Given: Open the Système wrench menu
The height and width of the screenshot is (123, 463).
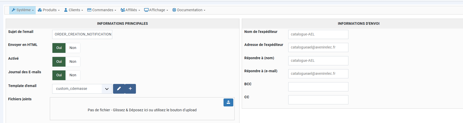Looking at the screenshot, I should [x=23, y=10].
